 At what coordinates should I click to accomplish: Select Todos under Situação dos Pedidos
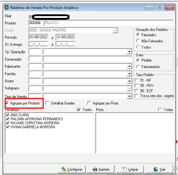tap(138, 47)
